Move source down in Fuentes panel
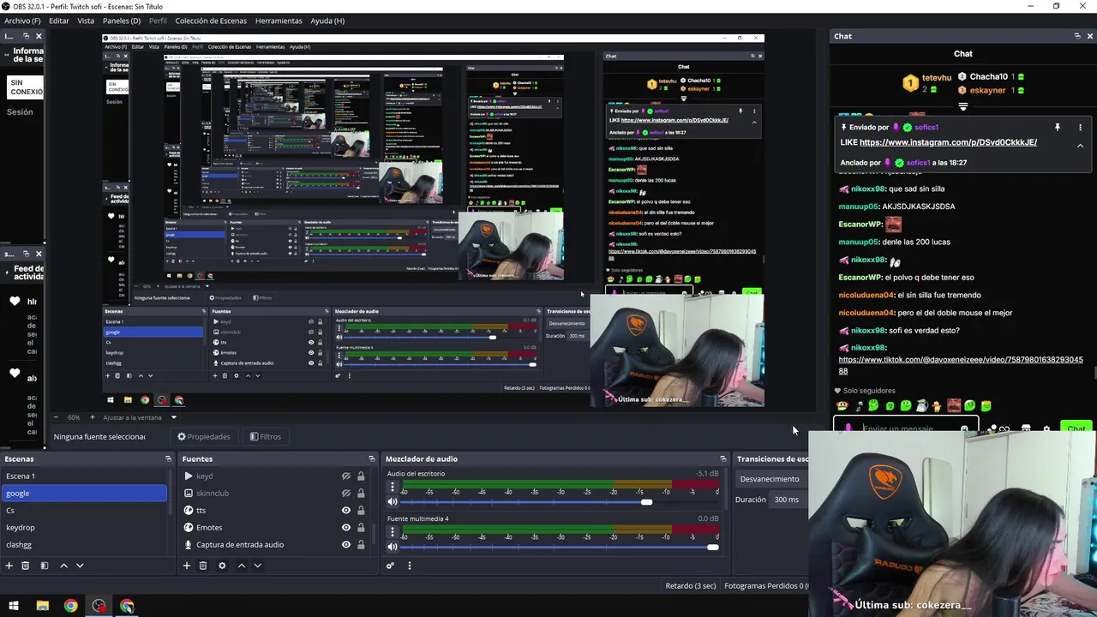The image size is (1097, 617). coord(257,566)
